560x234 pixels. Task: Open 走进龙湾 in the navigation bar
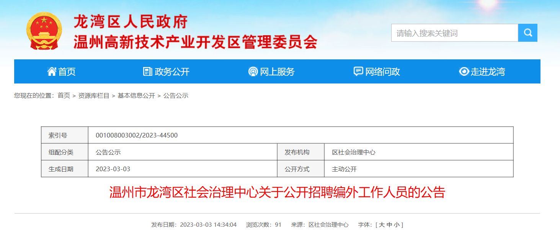coord(488,72)
